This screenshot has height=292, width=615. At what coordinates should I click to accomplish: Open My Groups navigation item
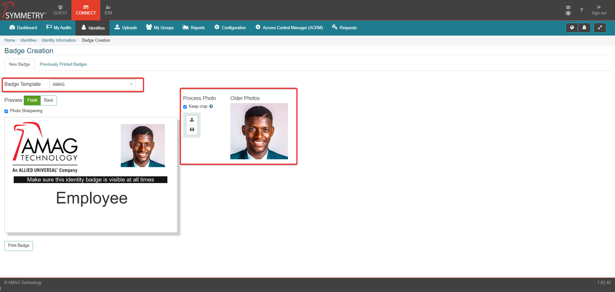click(x=160, y=28)
